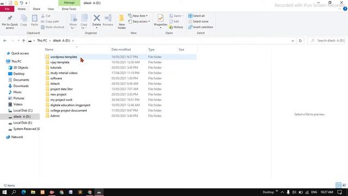Select the tutorials folder
Screen dimensions: 348x196
[55, 68]
